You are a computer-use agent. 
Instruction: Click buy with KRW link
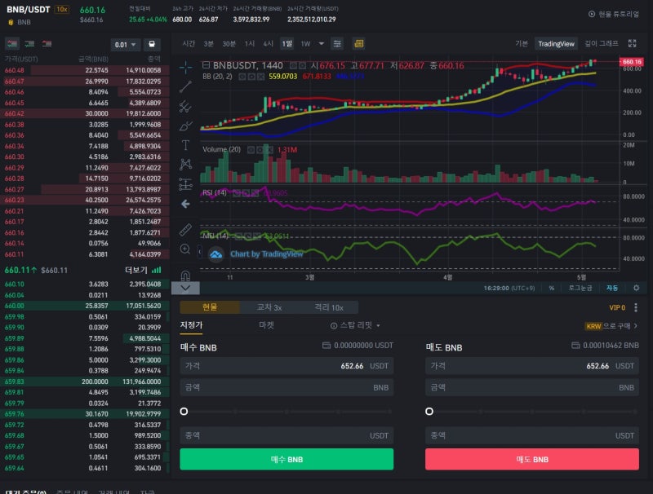pyautogui.click(x=611, y=326)
